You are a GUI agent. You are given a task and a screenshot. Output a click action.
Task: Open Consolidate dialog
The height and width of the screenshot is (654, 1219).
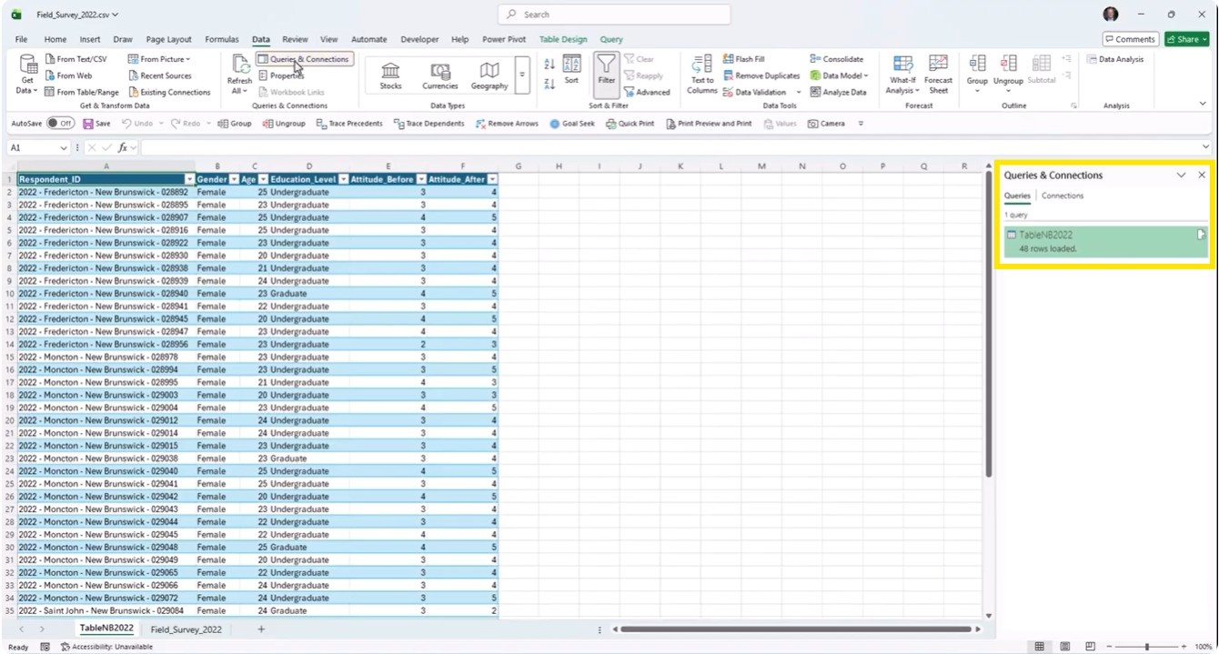(837, 59)
